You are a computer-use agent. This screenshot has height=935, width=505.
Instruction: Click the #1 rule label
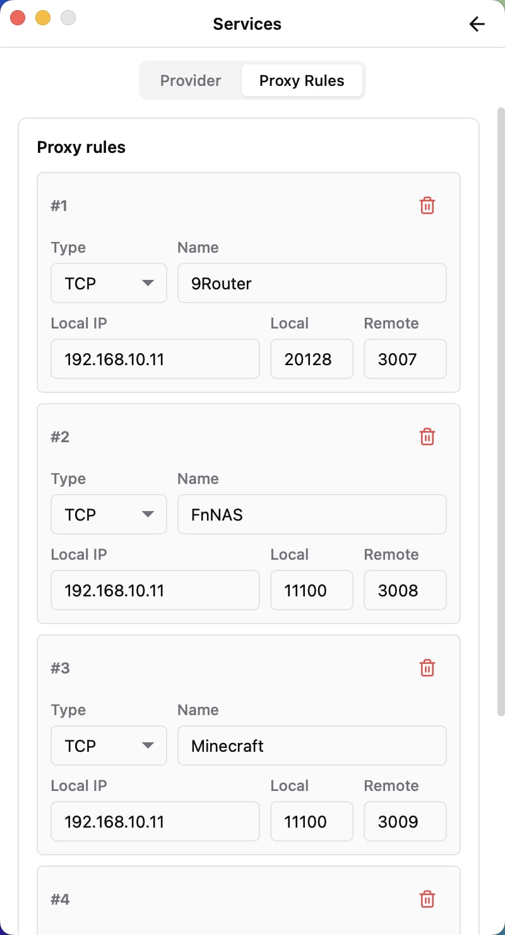pos(59,205)
